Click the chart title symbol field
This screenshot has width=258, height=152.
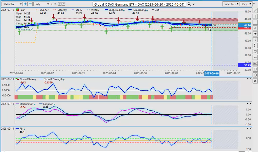click(x=139, y=4)
